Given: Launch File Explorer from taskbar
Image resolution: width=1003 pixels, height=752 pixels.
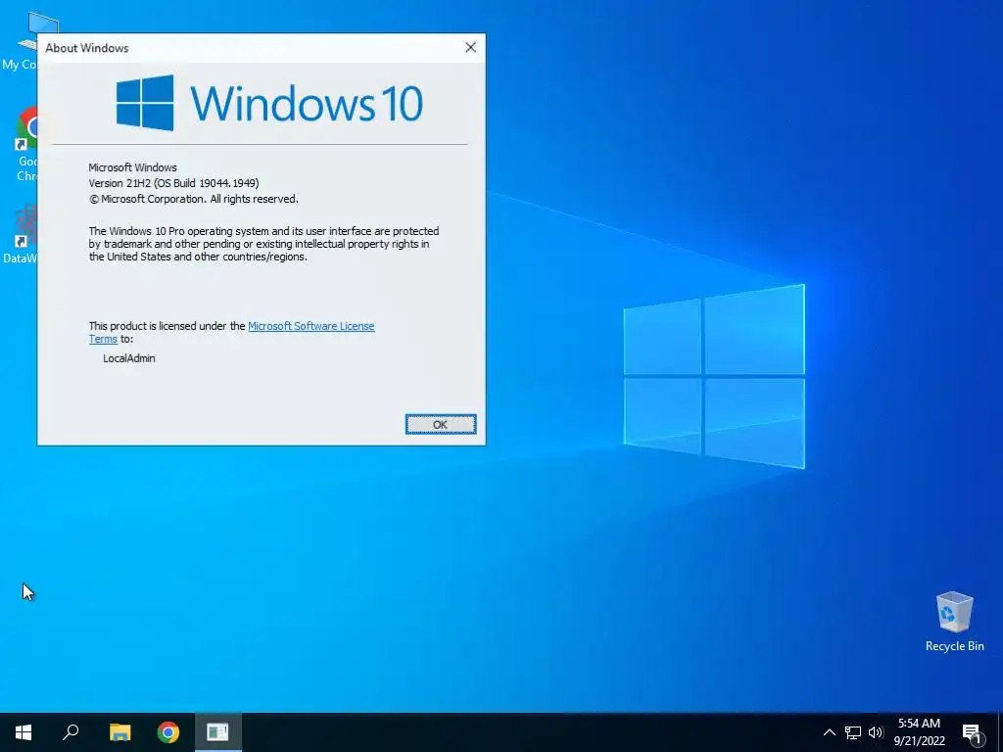Looking at the screenshot, I should point(119,732).
